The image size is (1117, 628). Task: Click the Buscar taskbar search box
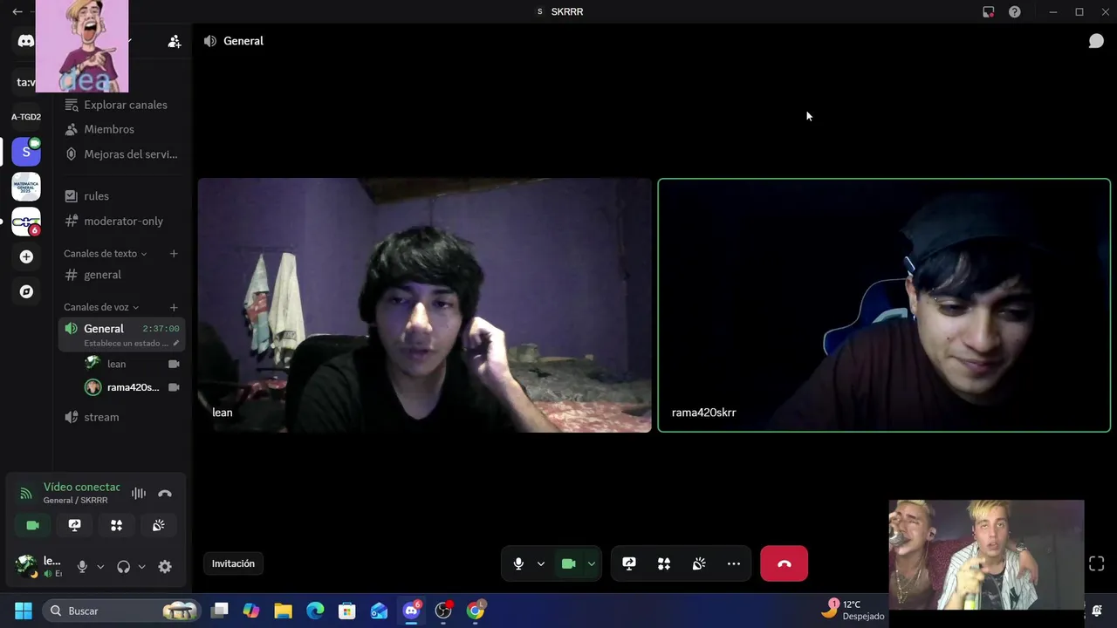point(122,611)
